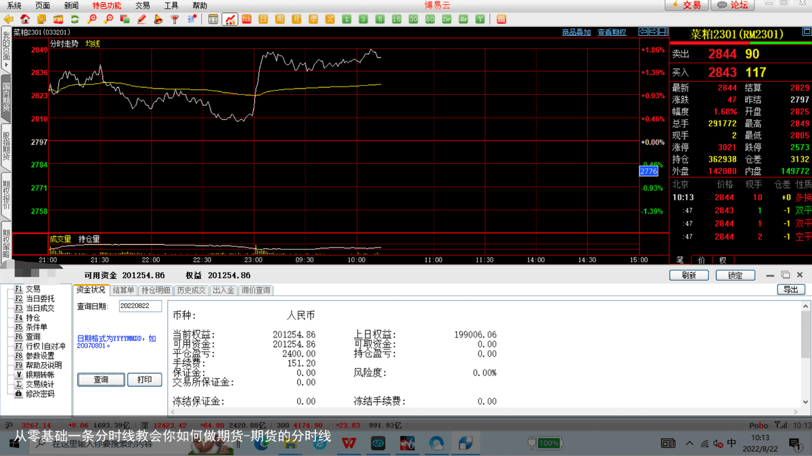
Task: Open the 特色功能 menu
Action: click(x=107, y=5)
